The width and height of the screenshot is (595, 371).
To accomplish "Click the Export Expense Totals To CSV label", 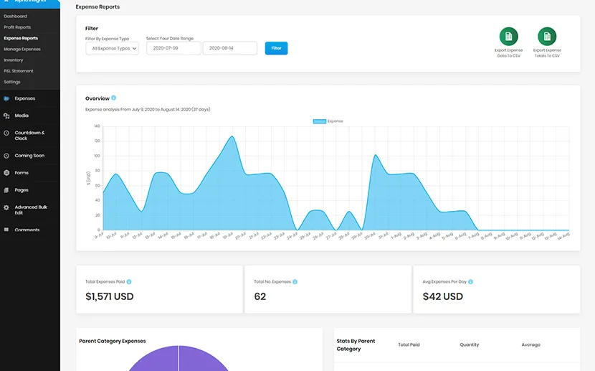I will click(547, 53).
